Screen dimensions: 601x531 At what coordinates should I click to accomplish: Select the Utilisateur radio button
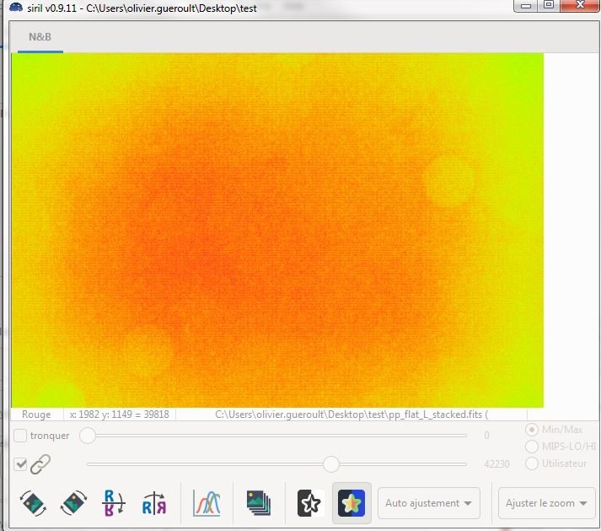coord(531,463)
